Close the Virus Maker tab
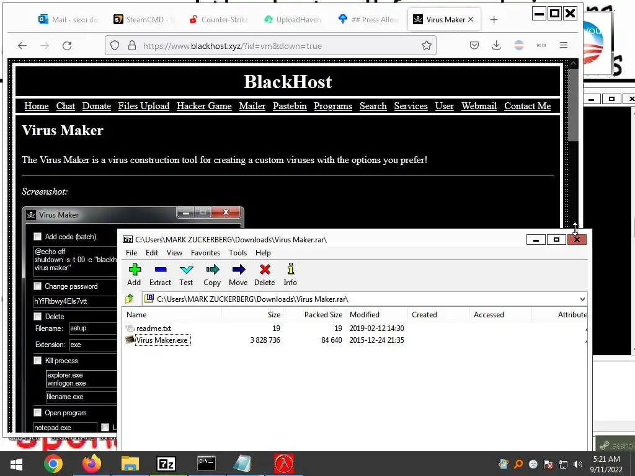Image resolution: width=635 pixels, height=476 pixels. point(471,19)
